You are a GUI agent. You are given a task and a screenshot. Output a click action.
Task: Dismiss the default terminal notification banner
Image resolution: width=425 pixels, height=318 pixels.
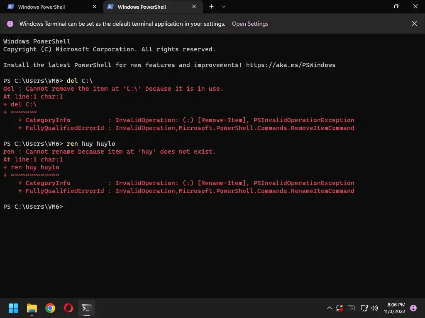[x=414, y=24]
